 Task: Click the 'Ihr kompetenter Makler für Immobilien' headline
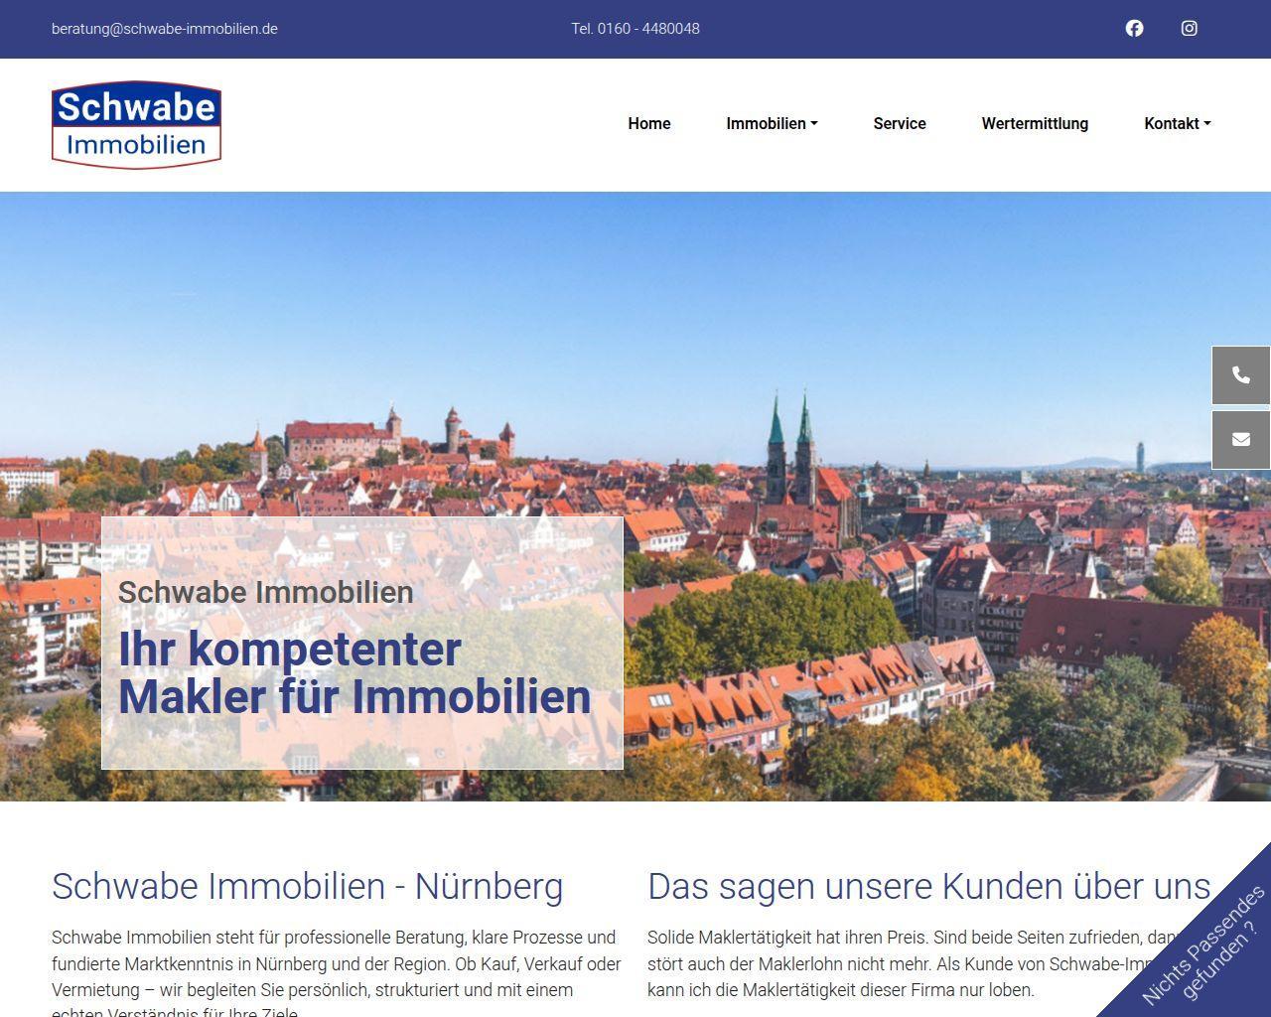tap(354, 672)
